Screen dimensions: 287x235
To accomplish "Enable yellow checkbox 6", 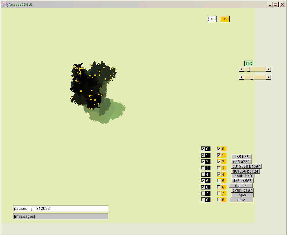I will (x=219, y=187).
